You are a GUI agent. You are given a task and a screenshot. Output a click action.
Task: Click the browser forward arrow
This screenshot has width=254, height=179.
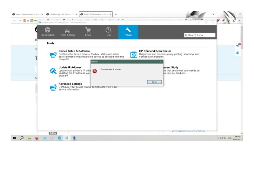[20, 21]
